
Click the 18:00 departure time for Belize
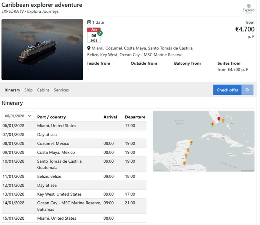(130, 176)
